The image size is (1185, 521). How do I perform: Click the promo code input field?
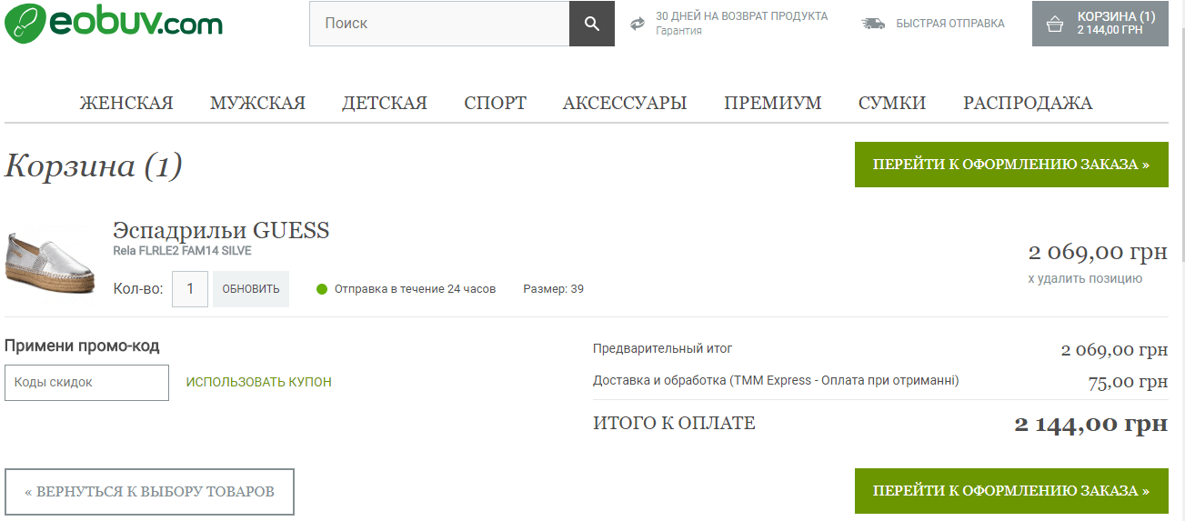pyautogui.click(x=86, y=383)
